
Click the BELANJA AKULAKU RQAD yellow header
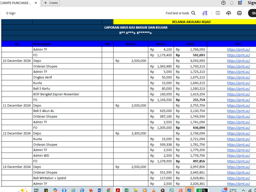click(x=185, y=22)
